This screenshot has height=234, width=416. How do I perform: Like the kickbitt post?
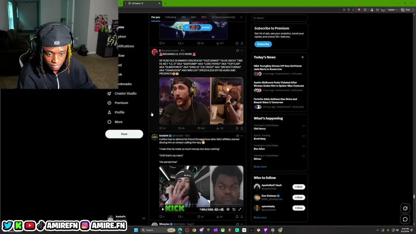199,217
